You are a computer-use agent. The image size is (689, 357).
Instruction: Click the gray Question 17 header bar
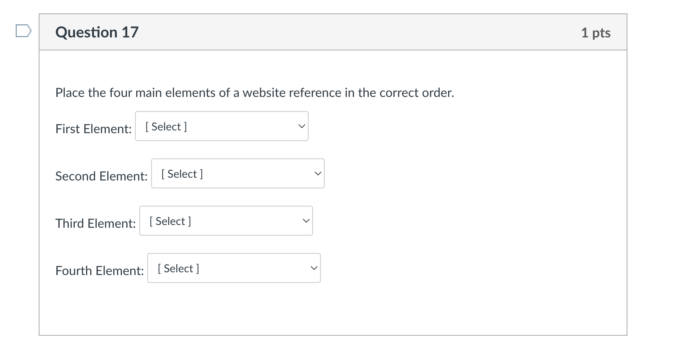333,32
